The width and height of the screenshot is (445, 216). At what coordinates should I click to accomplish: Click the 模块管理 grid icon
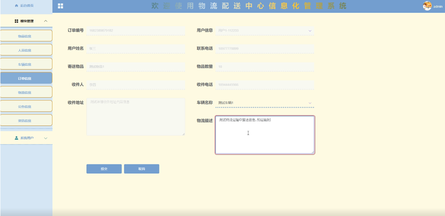[x=17, y=21]
